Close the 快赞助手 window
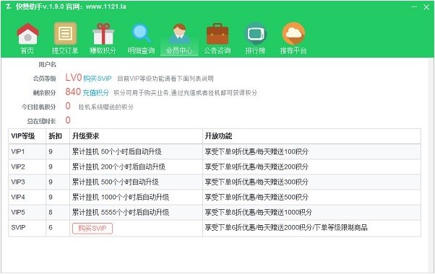 tap(426, 7)
